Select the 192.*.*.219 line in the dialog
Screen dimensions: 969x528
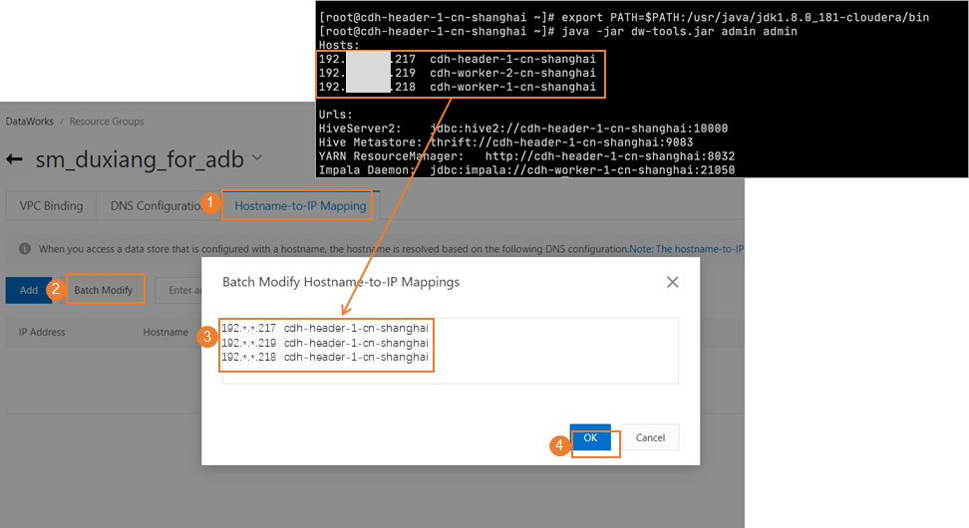pyautogui.click(x=325, y=343)
